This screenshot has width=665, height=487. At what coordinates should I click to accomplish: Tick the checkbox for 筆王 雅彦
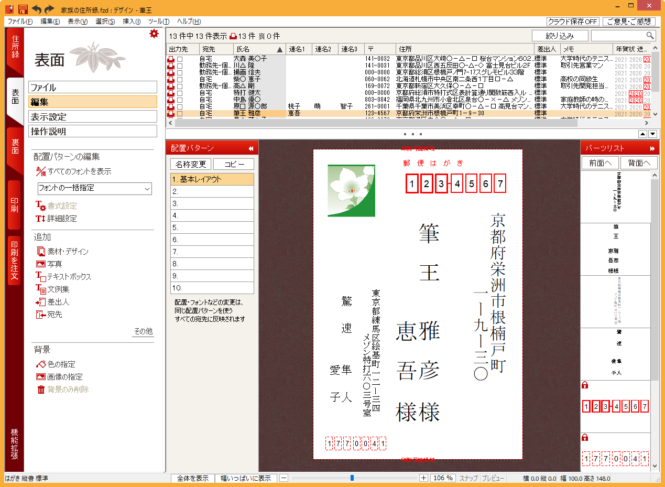coord(179,113)
